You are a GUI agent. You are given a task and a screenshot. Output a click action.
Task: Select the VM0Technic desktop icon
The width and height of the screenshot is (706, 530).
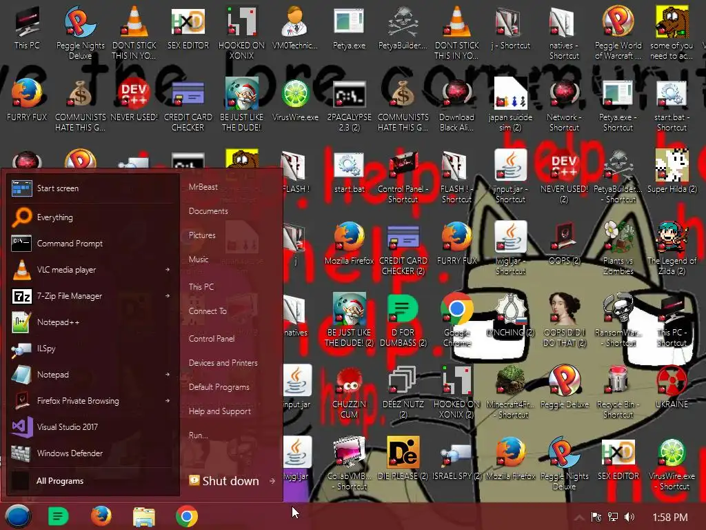tap(295, 28)
